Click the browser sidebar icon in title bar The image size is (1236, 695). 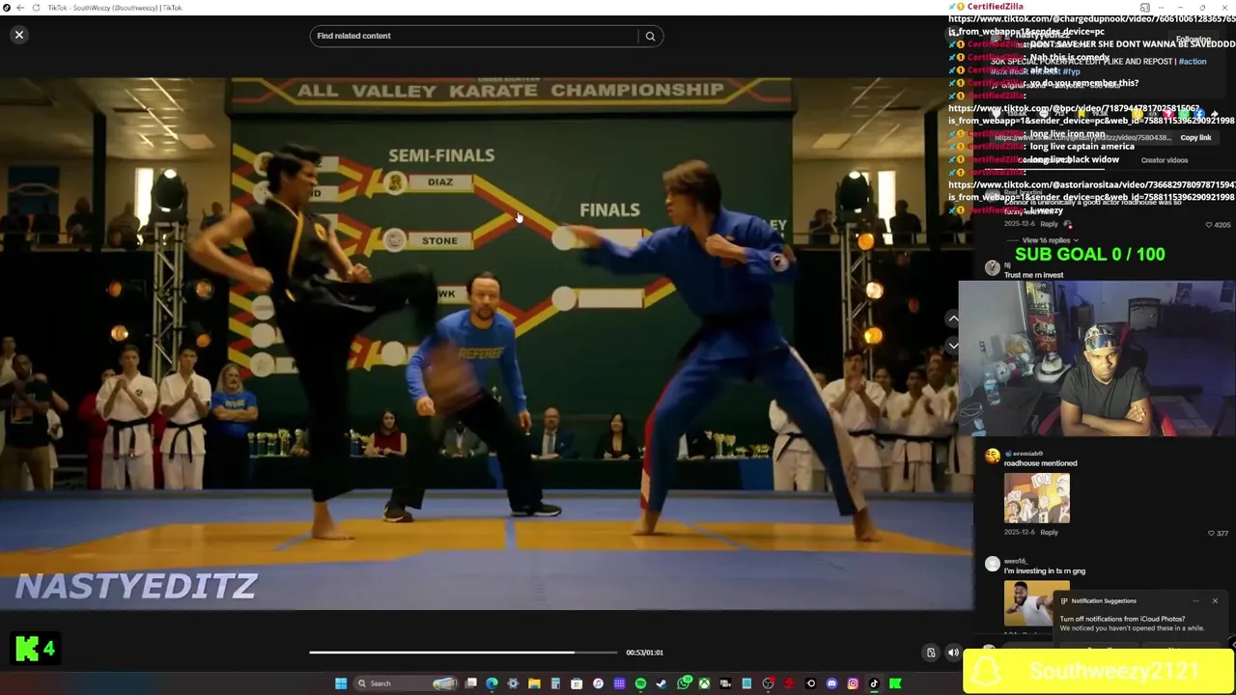point(1145,8)
